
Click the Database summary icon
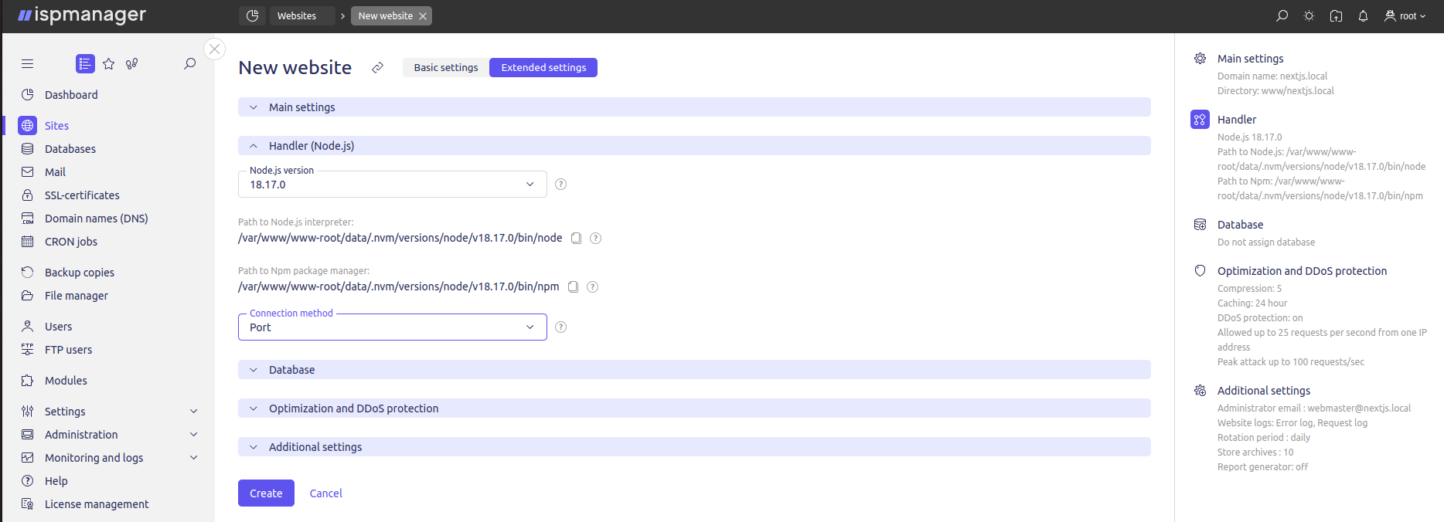click(x=1200, y=225)
